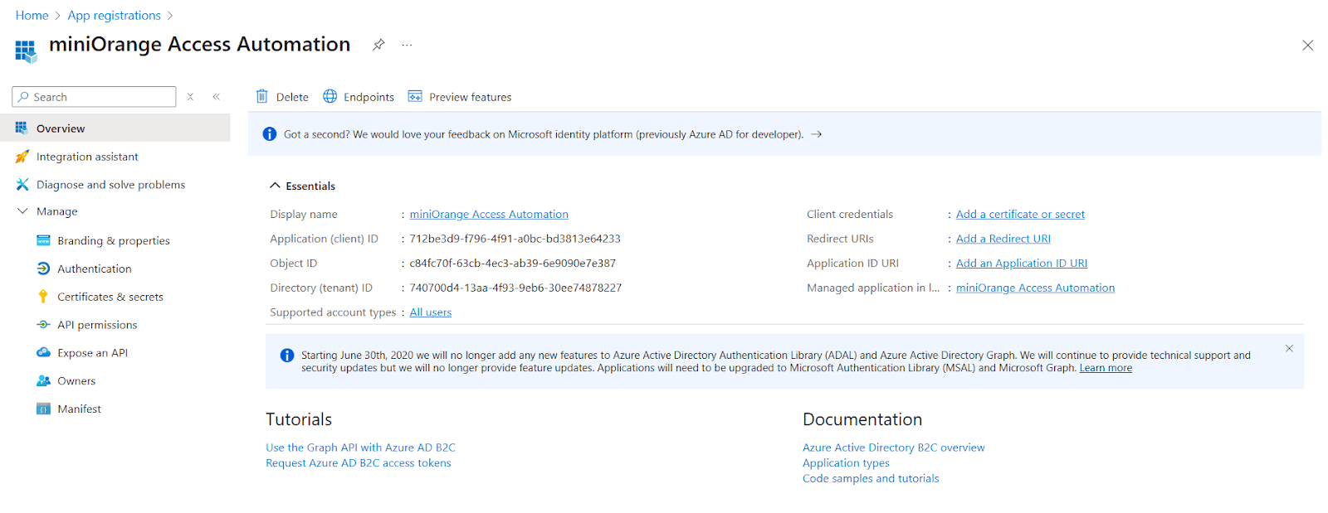This screenshot has height=513, width=1328.
Task: Open the managed application miniOrange Access Automation link
Action: click(x=1035, y=288)
